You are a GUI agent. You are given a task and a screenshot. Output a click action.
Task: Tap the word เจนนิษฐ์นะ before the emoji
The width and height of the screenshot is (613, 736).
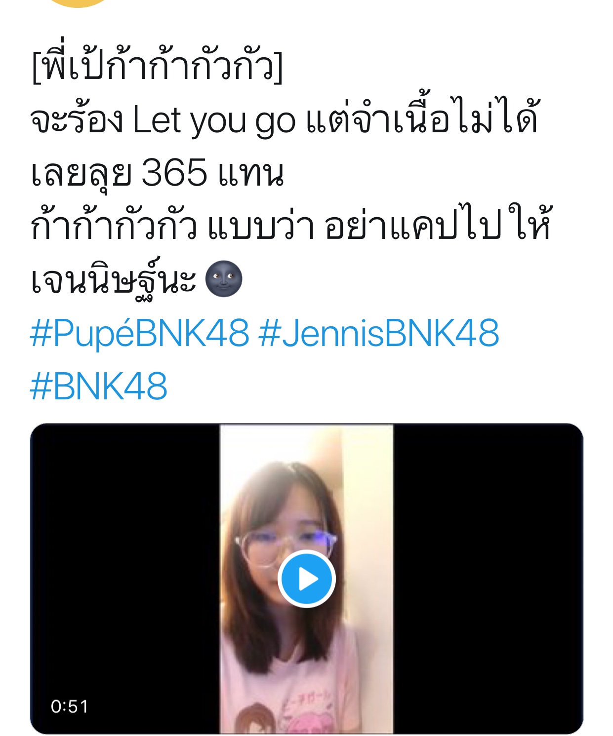click(x=114, y=279)
